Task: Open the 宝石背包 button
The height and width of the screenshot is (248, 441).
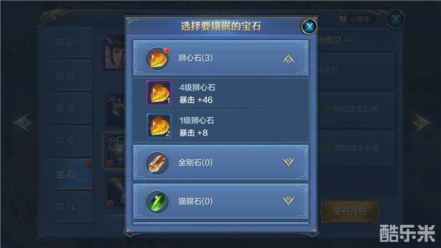Action: tap(350, 211)
